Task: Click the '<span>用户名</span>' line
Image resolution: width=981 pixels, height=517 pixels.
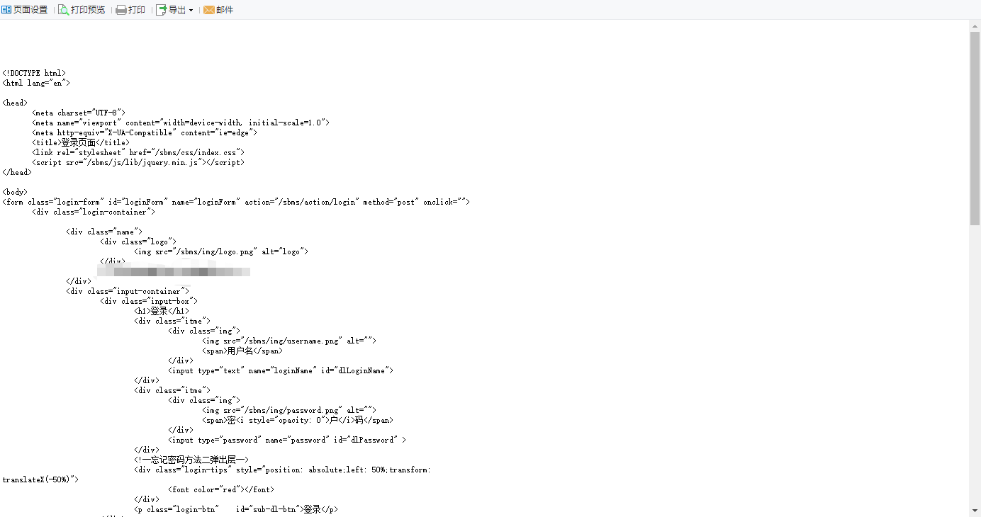Action: click(242, 351)
